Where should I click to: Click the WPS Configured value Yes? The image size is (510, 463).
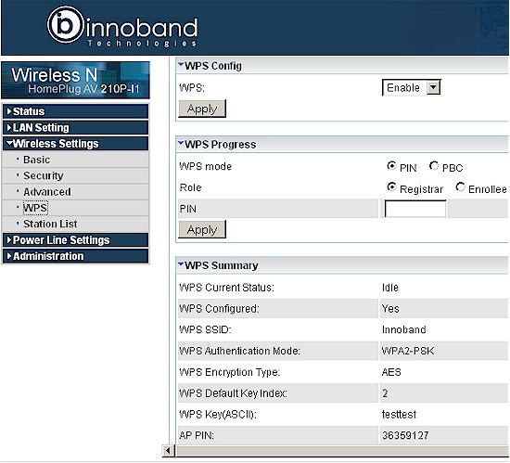click(x=390, y=308)
